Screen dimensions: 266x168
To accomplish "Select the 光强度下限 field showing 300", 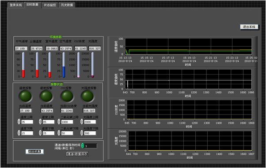I will click(90, 133).
